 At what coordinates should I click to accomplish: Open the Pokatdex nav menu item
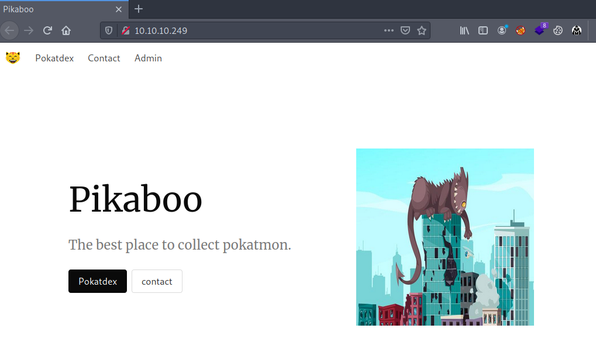click(54, 58)
